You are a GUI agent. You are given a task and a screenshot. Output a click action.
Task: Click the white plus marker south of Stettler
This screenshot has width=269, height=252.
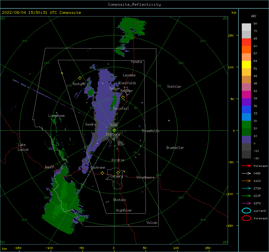pos(169,120)
